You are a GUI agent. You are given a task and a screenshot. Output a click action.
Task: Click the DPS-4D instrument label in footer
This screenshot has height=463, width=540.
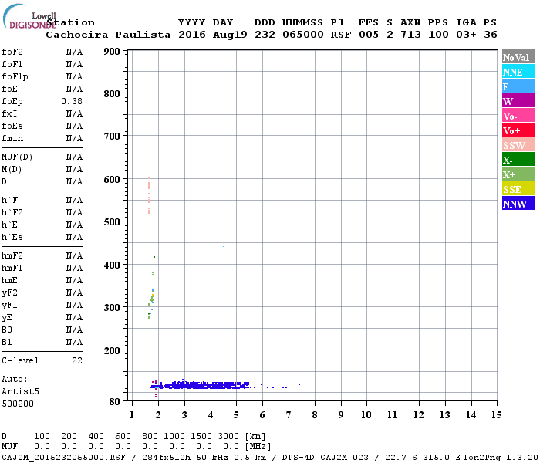tap(299, 458)
